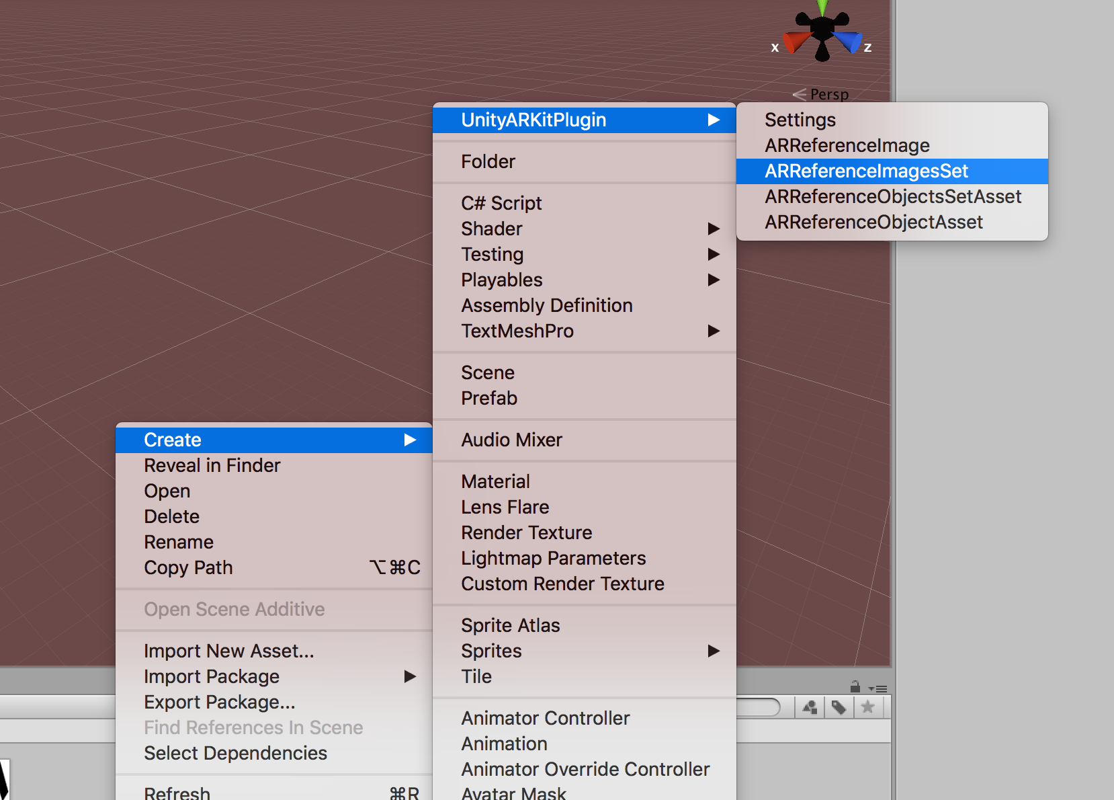1114x800 pixels.
Task: Select ARReferenceImagesSet from the submenu
Action: pos(892,171)
